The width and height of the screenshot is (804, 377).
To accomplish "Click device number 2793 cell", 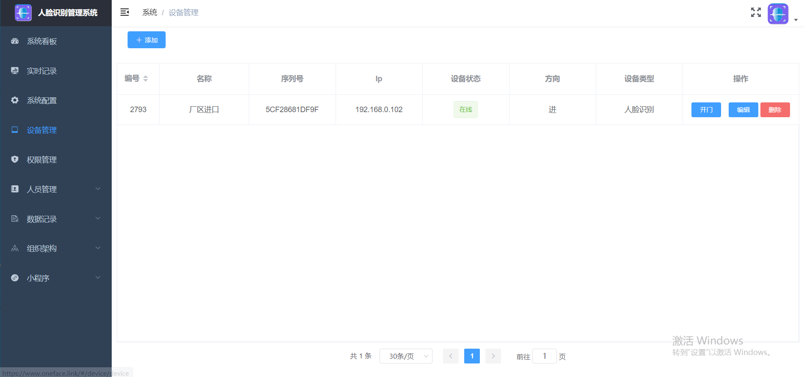I will [138, 110].
